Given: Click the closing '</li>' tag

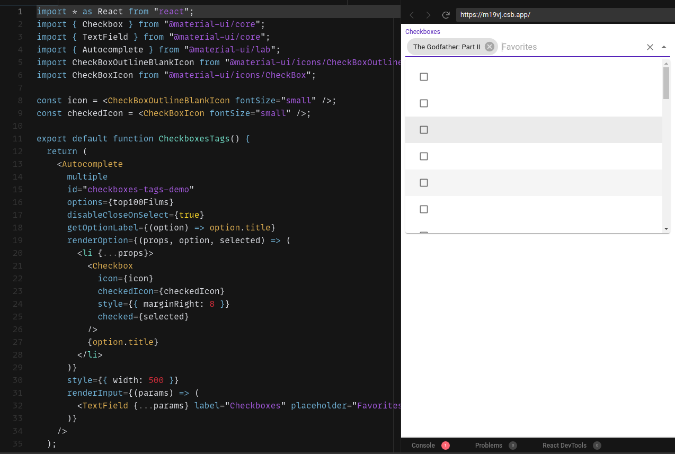Looking at the screenshot, I should point(90,355).
